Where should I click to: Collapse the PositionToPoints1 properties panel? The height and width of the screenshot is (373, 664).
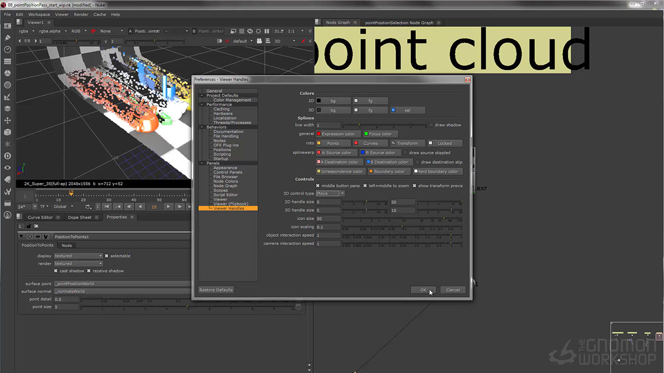[22, 237]
